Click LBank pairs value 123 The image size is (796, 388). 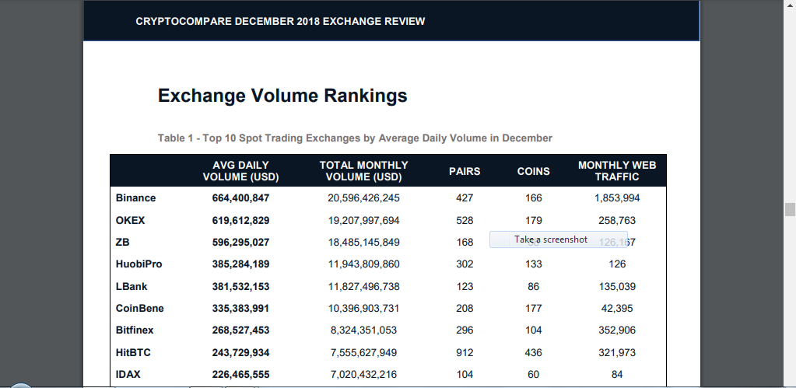(x=465, y=286)
